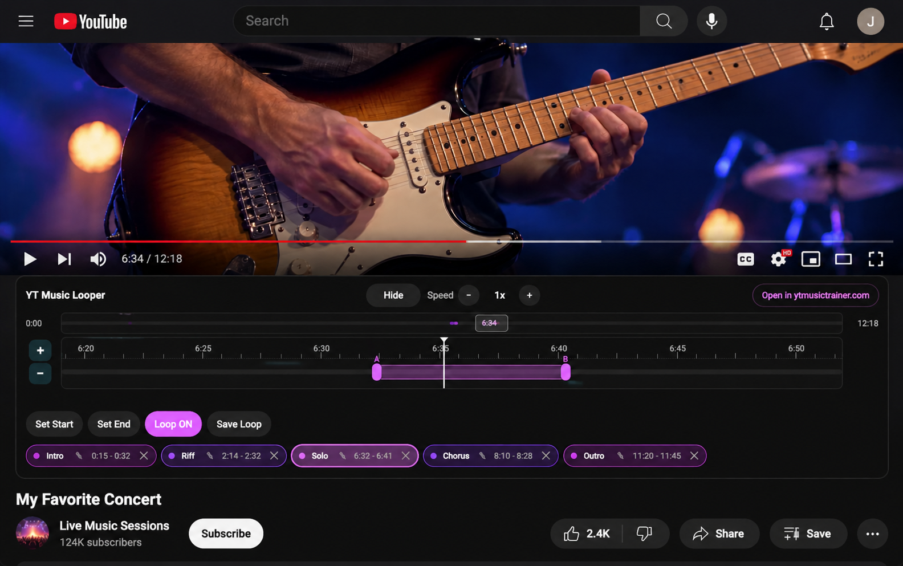Delete the Solo loop

(406, 456)
